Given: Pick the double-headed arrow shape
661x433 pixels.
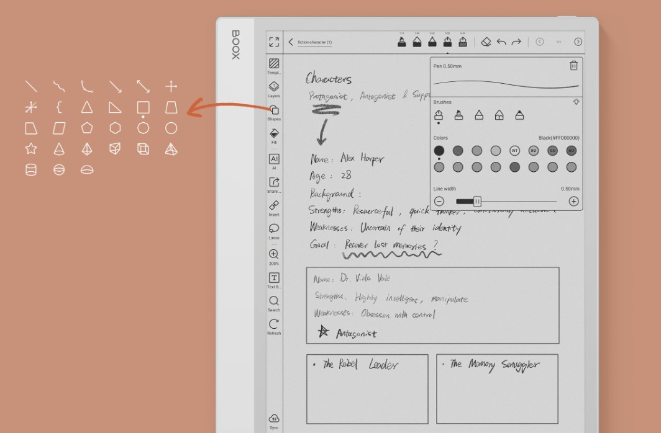Looking at the screenshot, I should pos(144,86).
